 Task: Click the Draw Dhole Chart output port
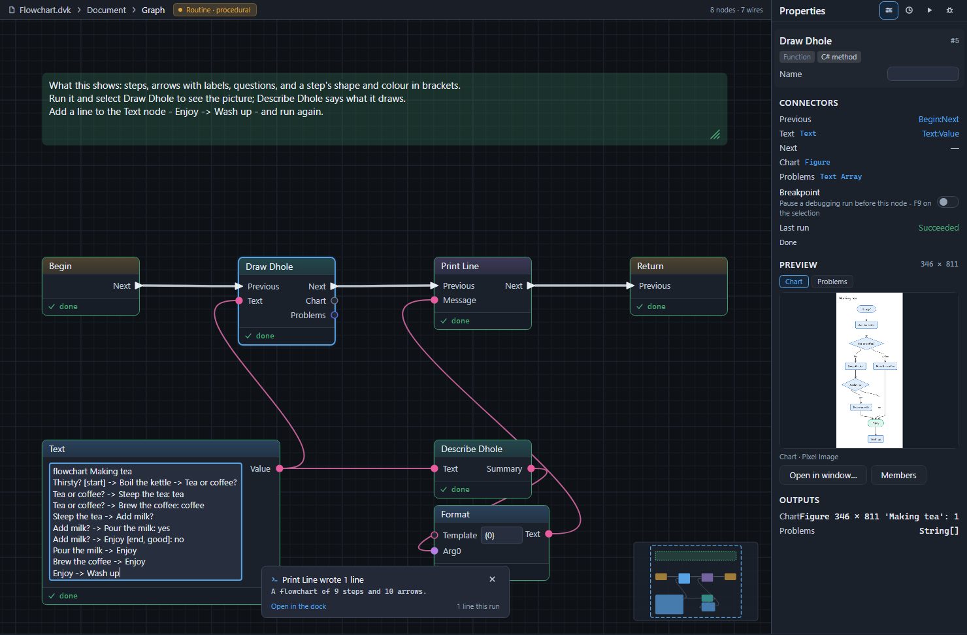335,301
